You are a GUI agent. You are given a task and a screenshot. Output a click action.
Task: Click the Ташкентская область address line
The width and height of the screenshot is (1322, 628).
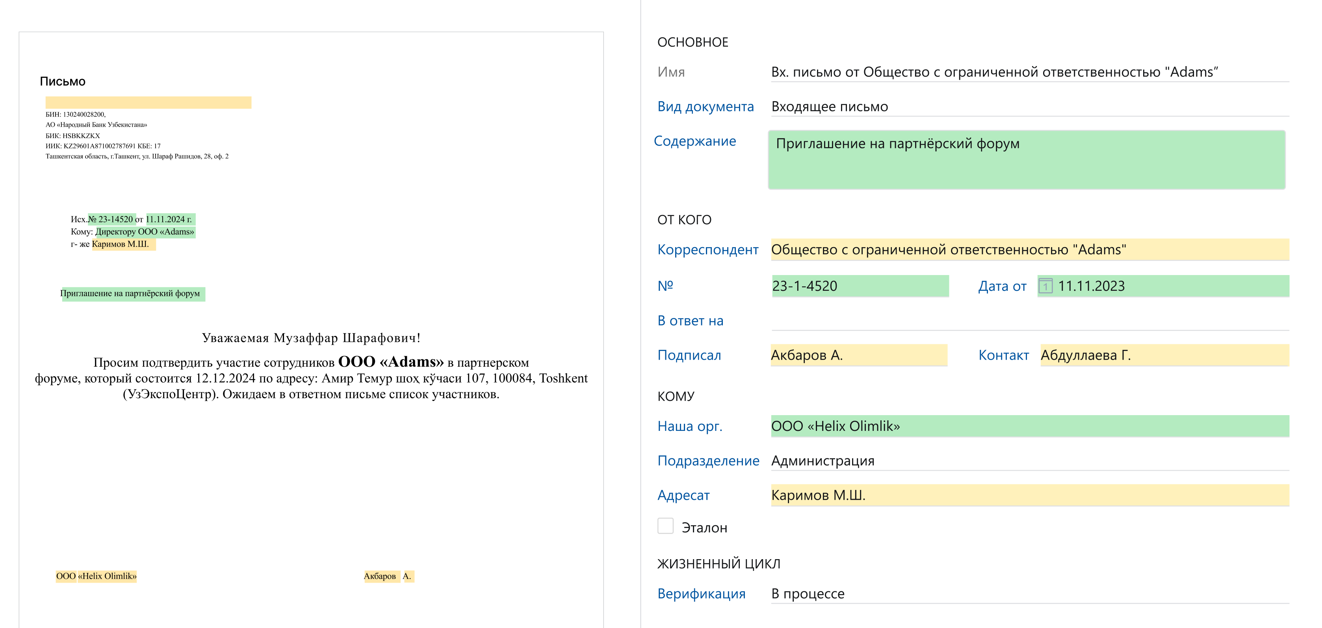click(137, 156)
